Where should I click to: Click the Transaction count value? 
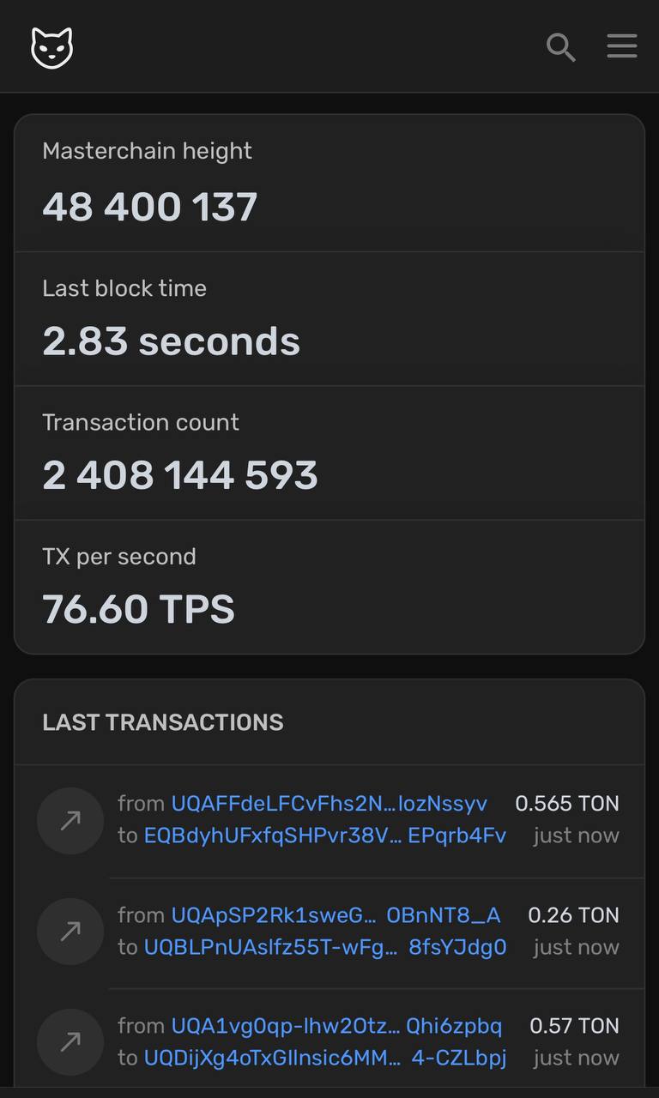180,475
